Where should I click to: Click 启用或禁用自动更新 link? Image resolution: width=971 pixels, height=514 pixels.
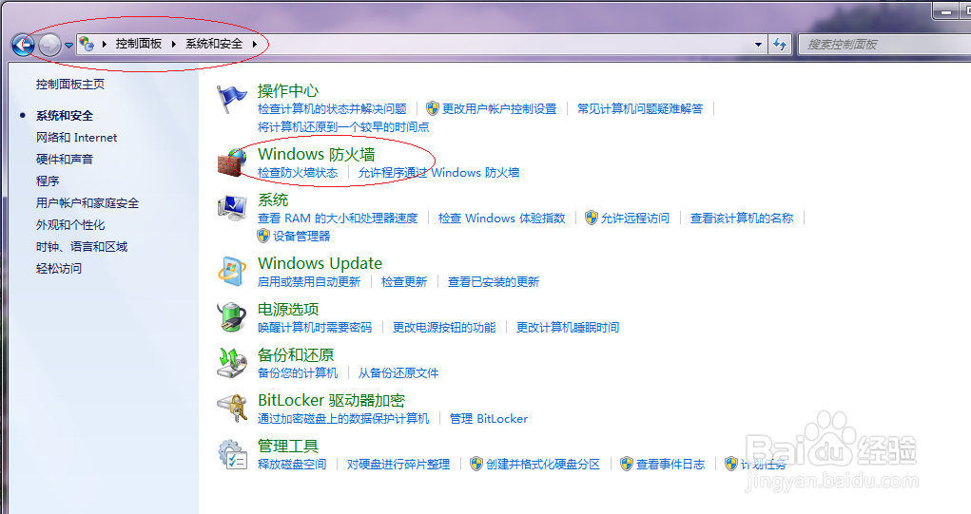pyautogui.click(x=309, y=282)
